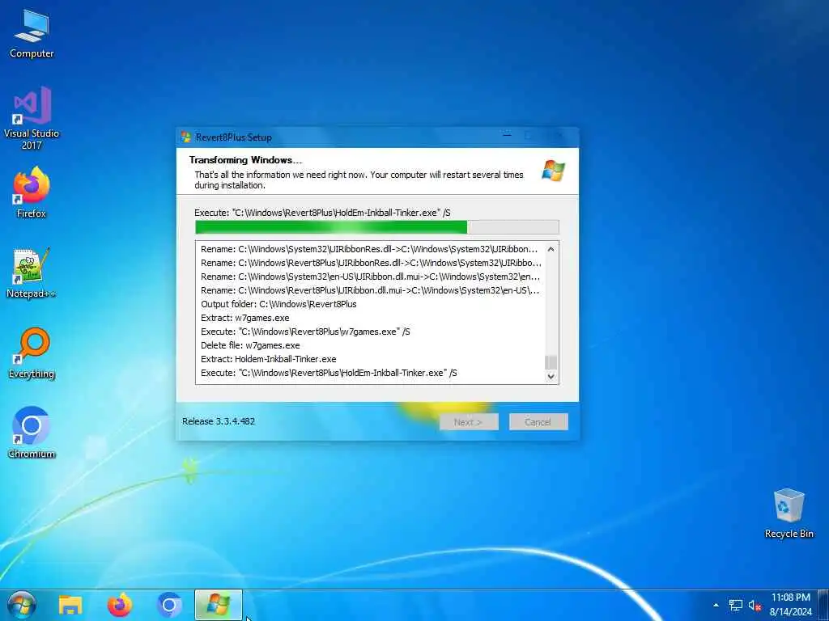This screenshot has height=621, width=829.
Task: Select log line 'Output folder: C:\Windows\Revert8Plus'
Action: pos(278,304)
